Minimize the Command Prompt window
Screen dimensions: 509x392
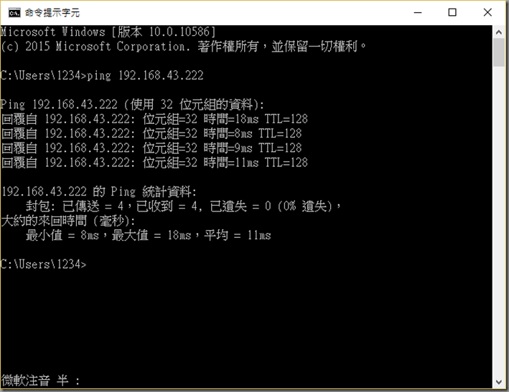click(417, 13)
